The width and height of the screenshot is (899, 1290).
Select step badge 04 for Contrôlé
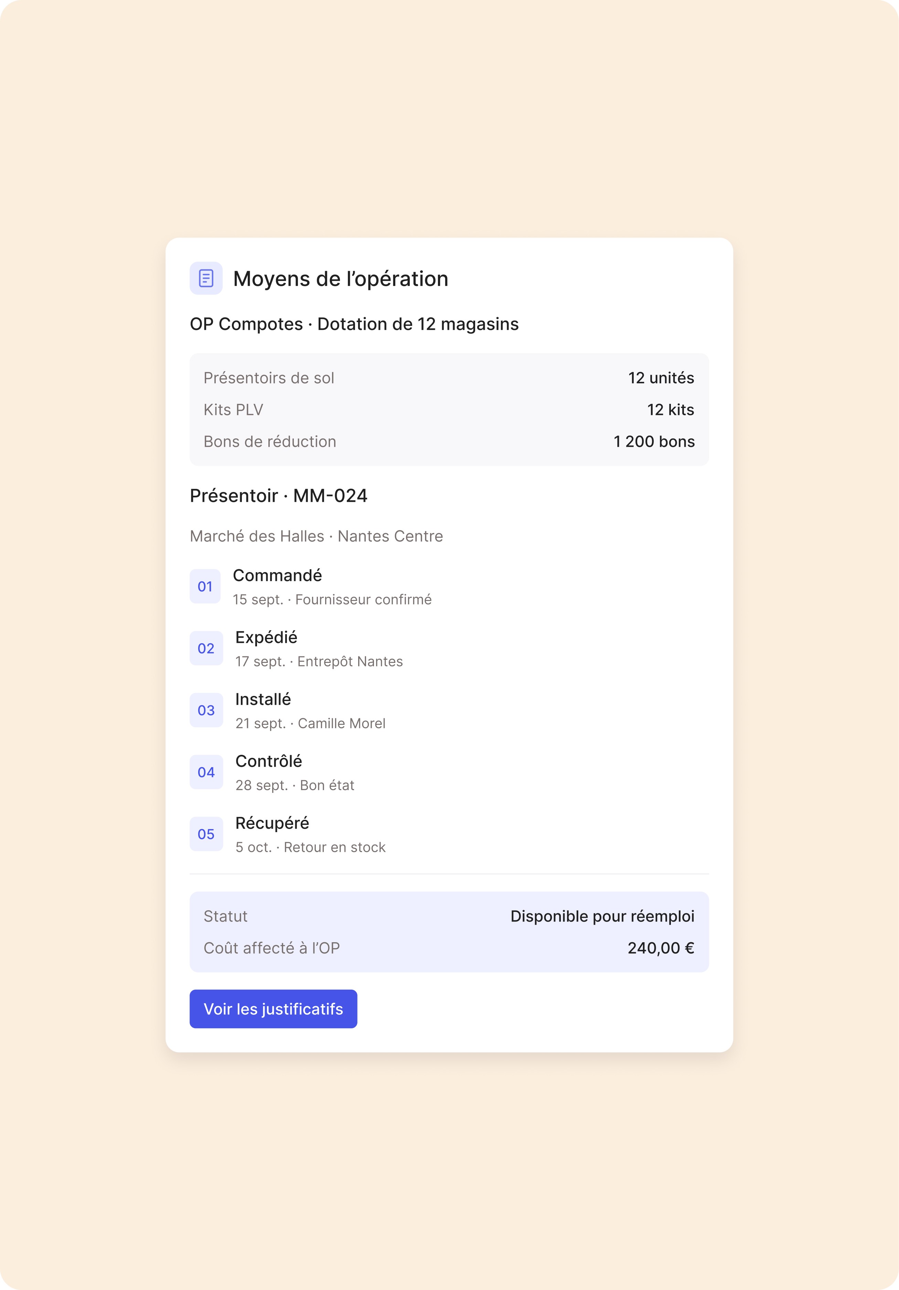[x=206, y=772]
